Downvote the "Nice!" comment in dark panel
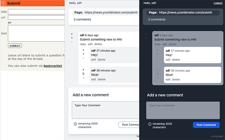The image size is (225, 140). (x=158, y=78)
